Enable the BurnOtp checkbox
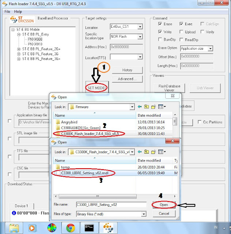This screenshot has width=231, height=234. click(160, 39)
